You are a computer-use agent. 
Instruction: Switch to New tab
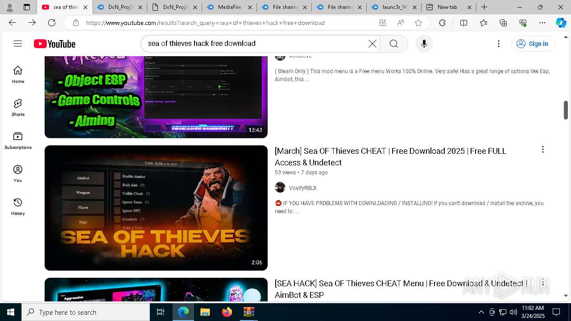(x=447, y=7)
